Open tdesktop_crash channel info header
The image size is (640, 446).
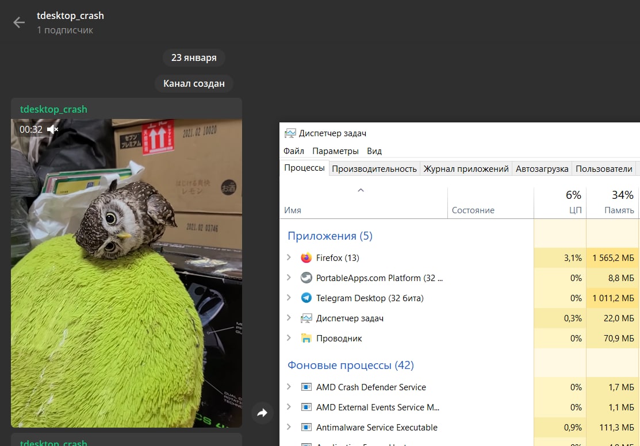point(70,16)
